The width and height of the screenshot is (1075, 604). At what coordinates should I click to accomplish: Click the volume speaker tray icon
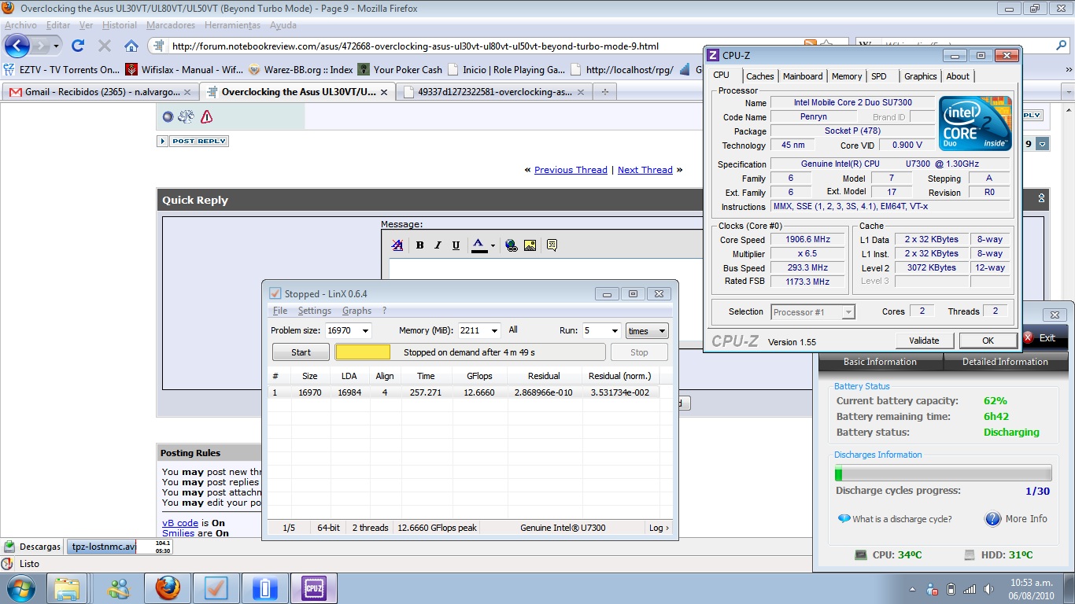[x=988, y=589]
